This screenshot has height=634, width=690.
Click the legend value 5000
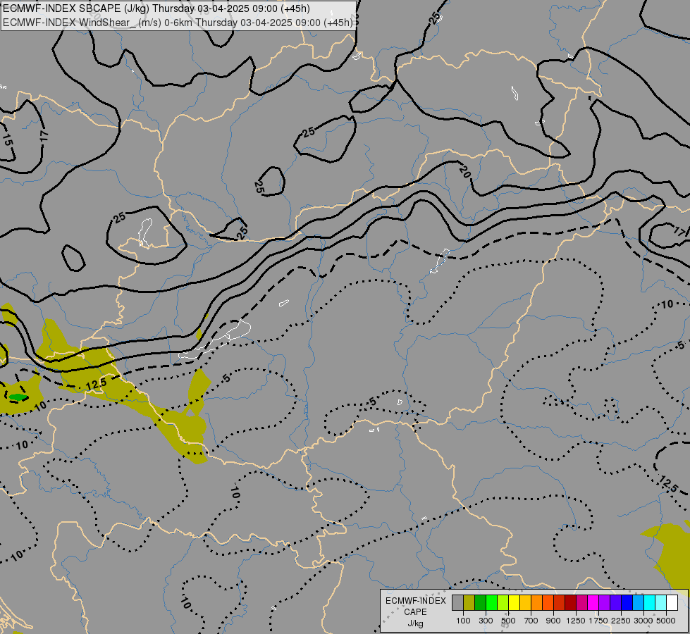(666, 621)
